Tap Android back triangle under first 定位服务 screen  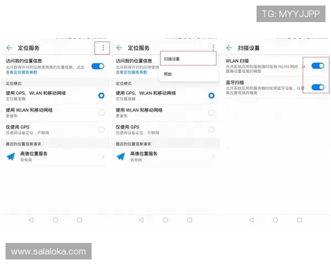point(31,220)
